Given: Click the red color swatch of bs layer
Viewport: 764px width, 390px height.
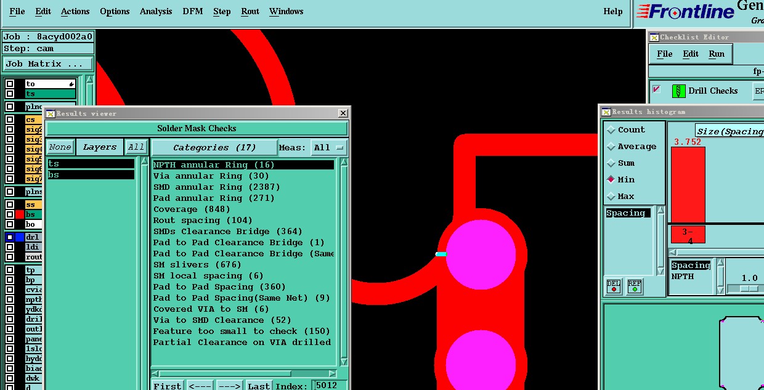Looking at the screenshot, I should pos(20,214).
